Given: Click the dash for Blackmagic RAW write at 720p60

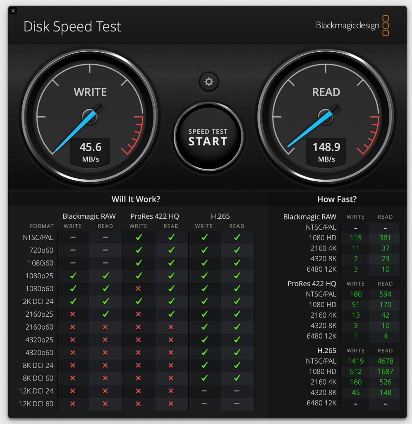Looking at the screenshot, I should [x=73, y=250].
